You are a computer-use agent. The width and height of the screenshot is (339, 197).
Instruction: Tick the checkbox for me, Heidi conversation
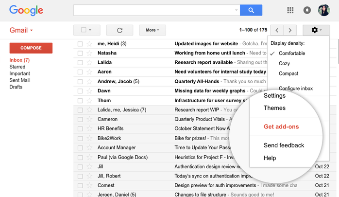80,44
